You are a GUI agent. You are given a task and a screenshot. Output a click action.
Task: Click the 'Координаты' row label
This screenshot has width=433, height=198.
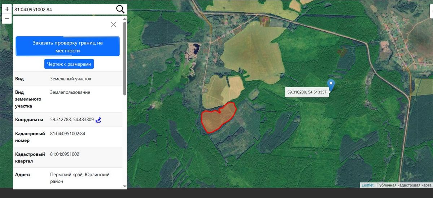pyautogui.click(x=29, y=120)
